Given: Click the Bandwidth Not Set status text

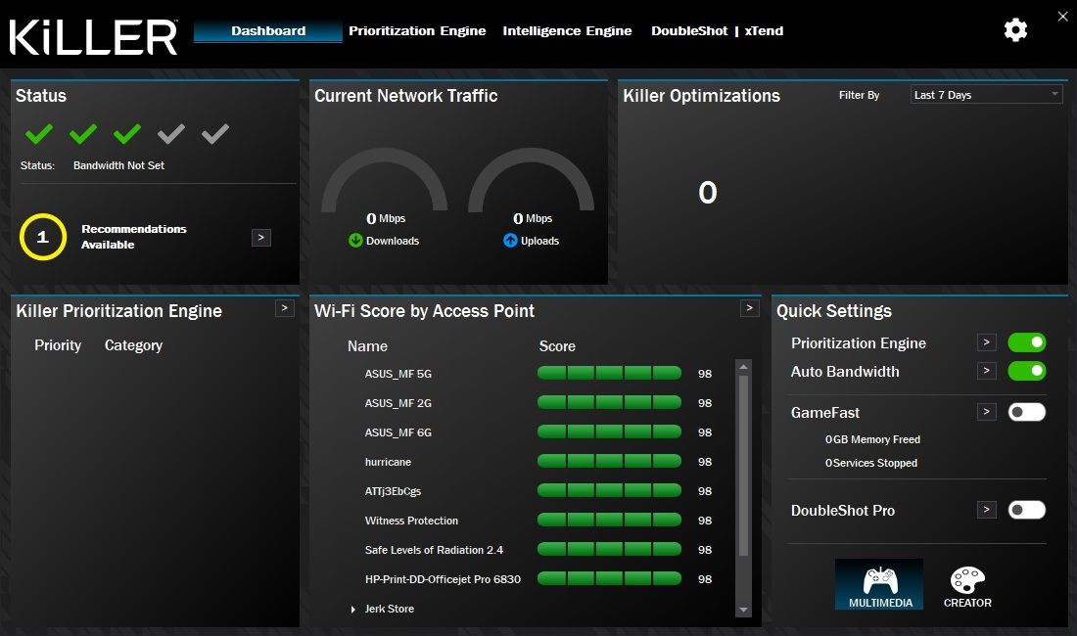Looking at the screenshot, I should click(x=118, y=165).
